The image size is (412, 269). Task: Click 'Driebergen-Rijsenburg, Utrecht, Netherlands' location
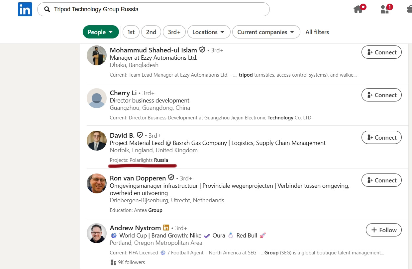tap(167, 200)
